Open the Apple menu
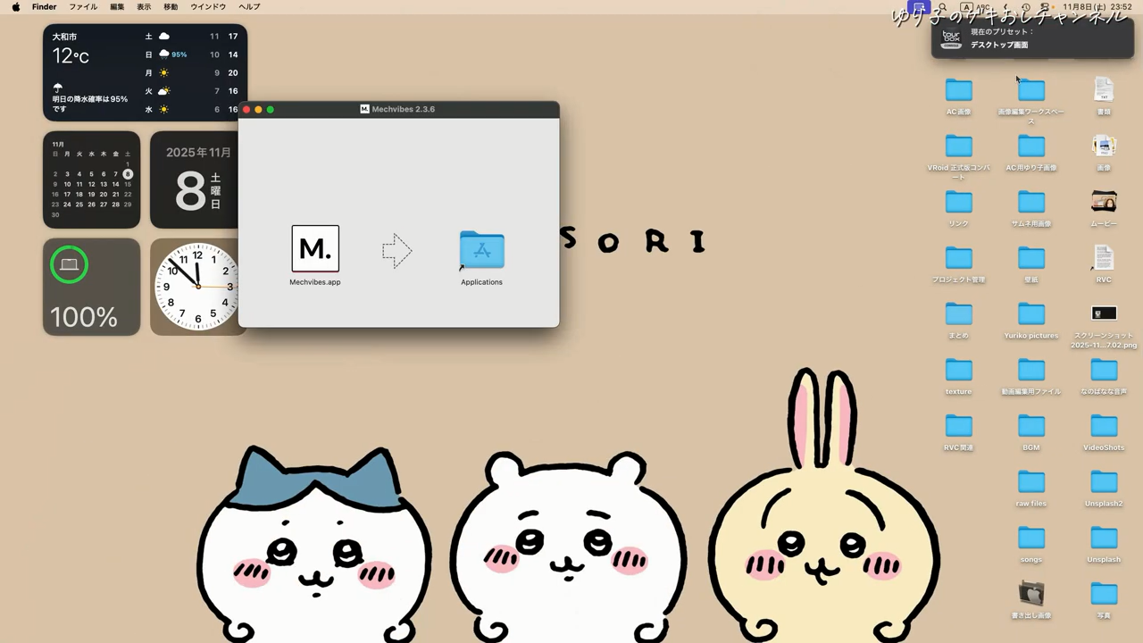 click(16, 7)
